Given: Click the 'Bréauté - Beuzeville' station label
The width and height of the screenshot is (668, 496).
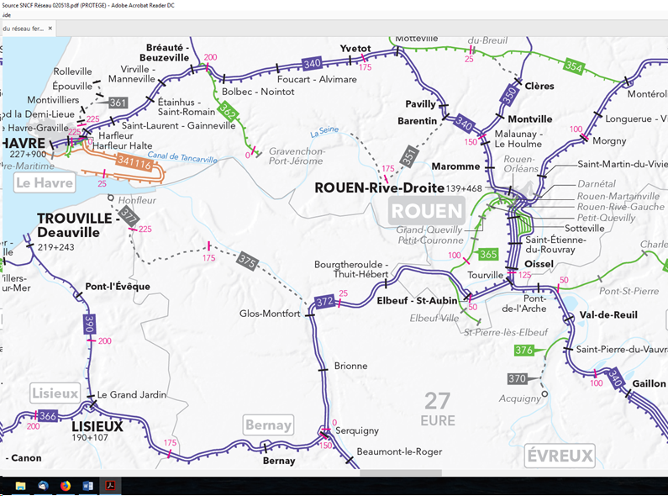Looking at the screenshot, I should click(165, 52).
